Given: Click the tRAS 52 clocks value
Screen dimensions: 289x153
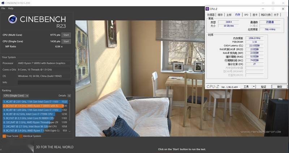Looking at the screenshot, I should click(254, 57).
